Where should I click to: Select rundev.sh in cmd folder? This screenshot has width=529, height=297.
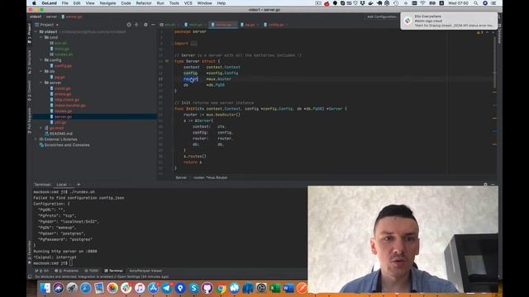[x=64, y=54]
